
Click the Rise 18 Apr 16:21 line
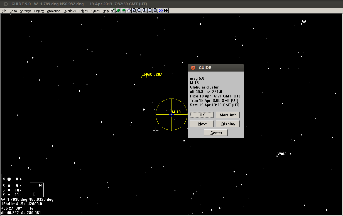[215, 96]
